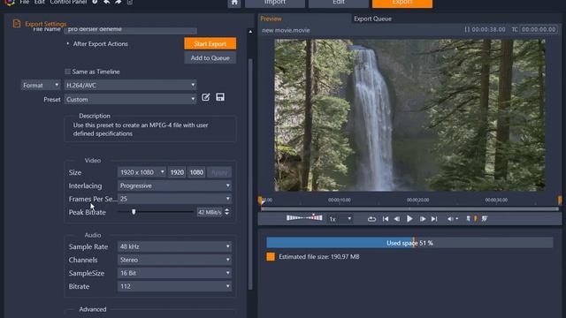Open the SampleSize dropdown 16 Bit
This screenshot has width=566, height=318.
coord(175,273)
